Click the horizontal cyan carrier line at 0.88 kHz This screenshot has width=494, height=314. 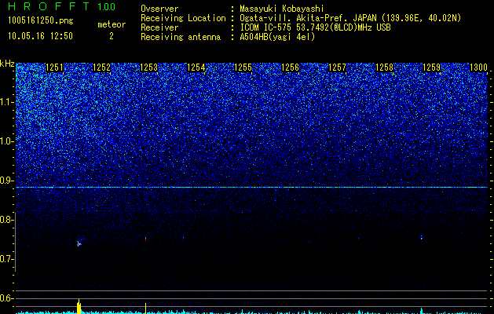tap(252, 187)
